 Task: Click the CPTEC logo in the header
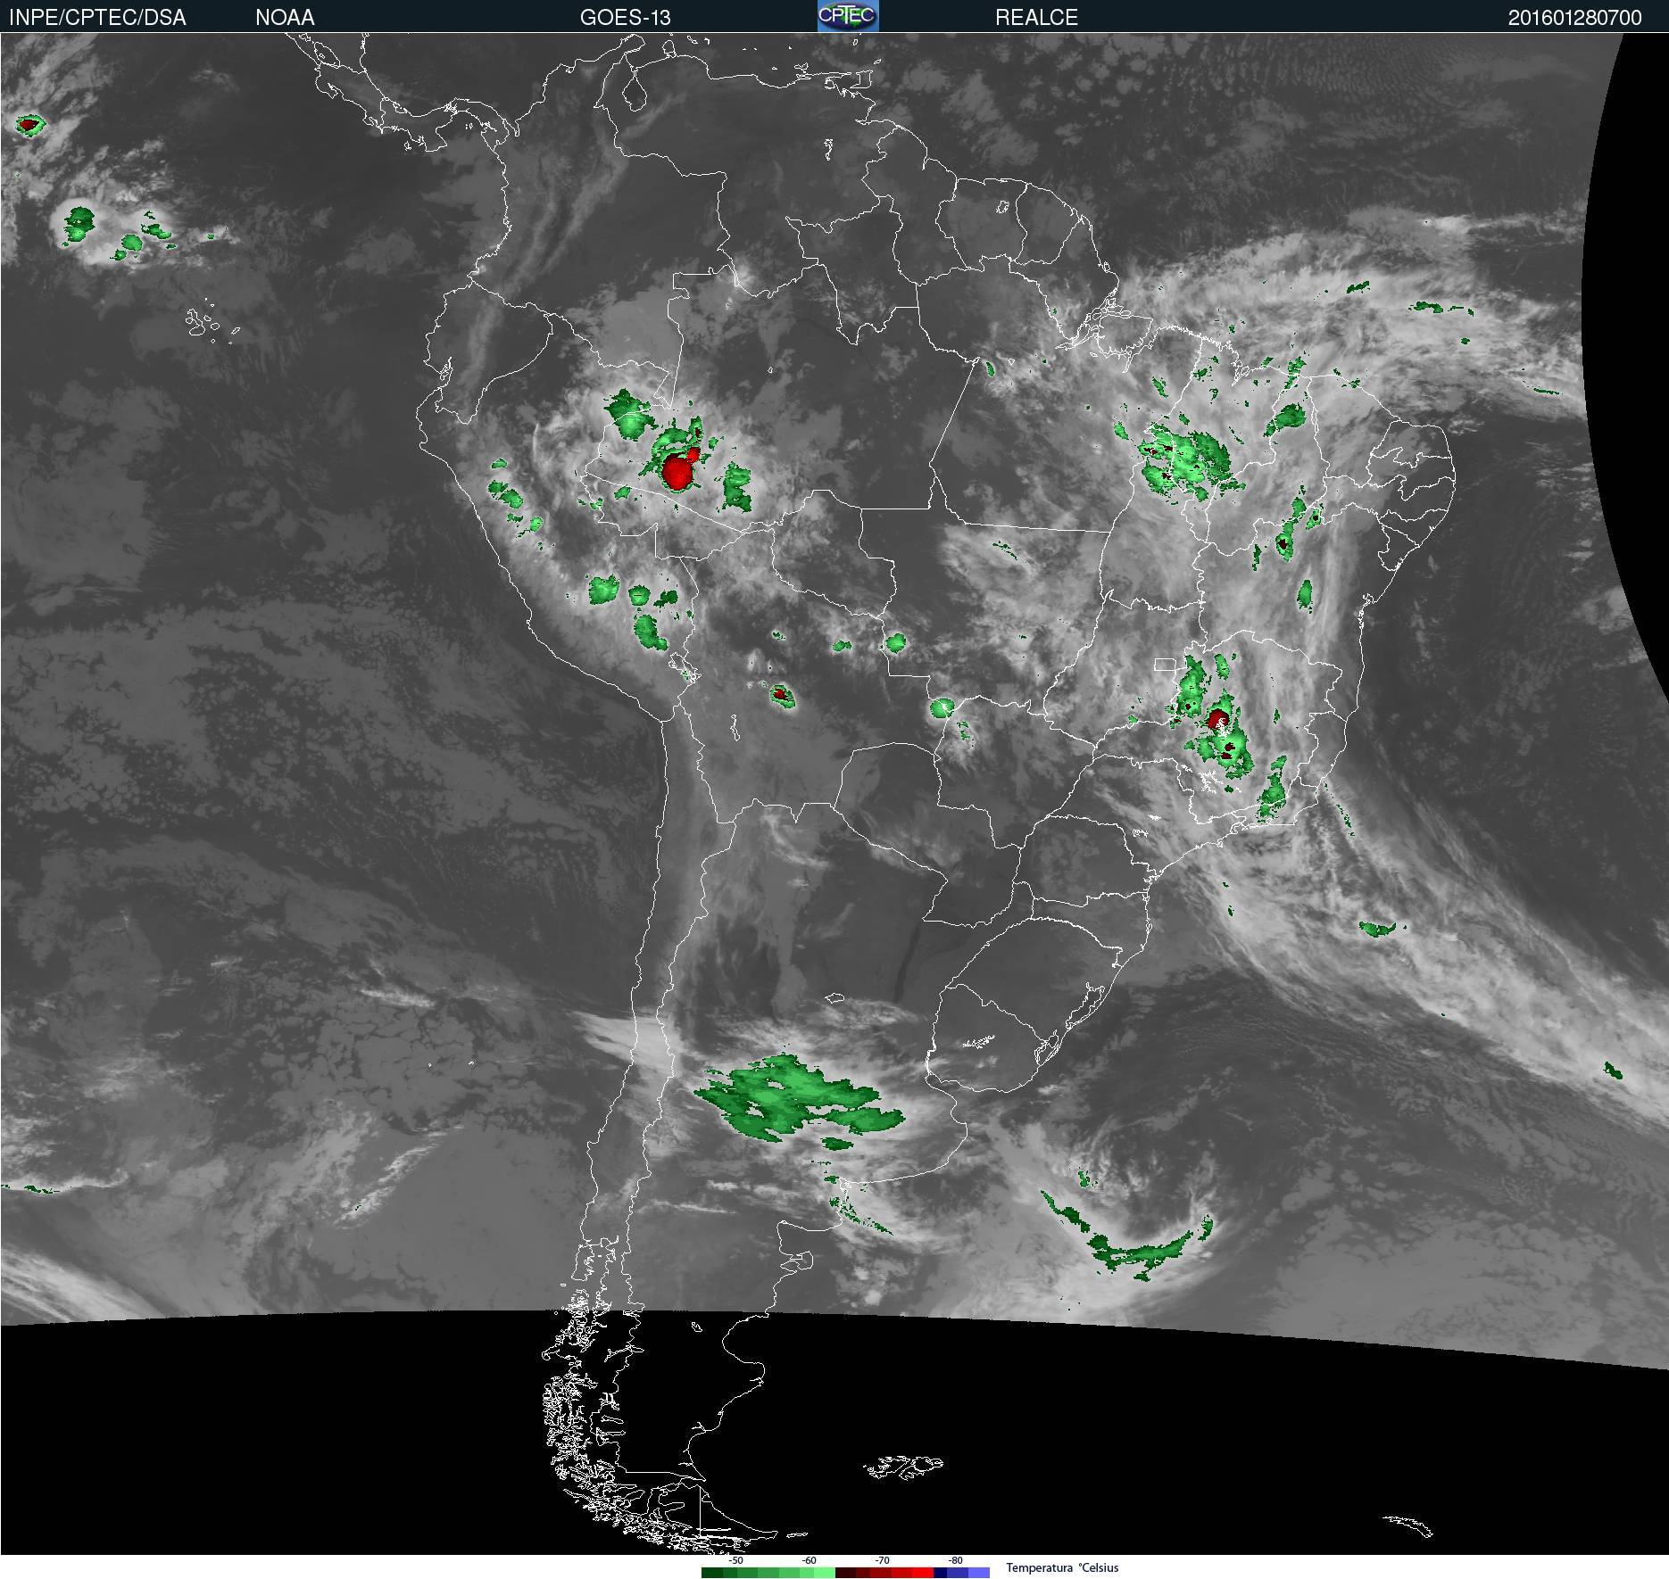pyautogui.click(x=848, y=16)
